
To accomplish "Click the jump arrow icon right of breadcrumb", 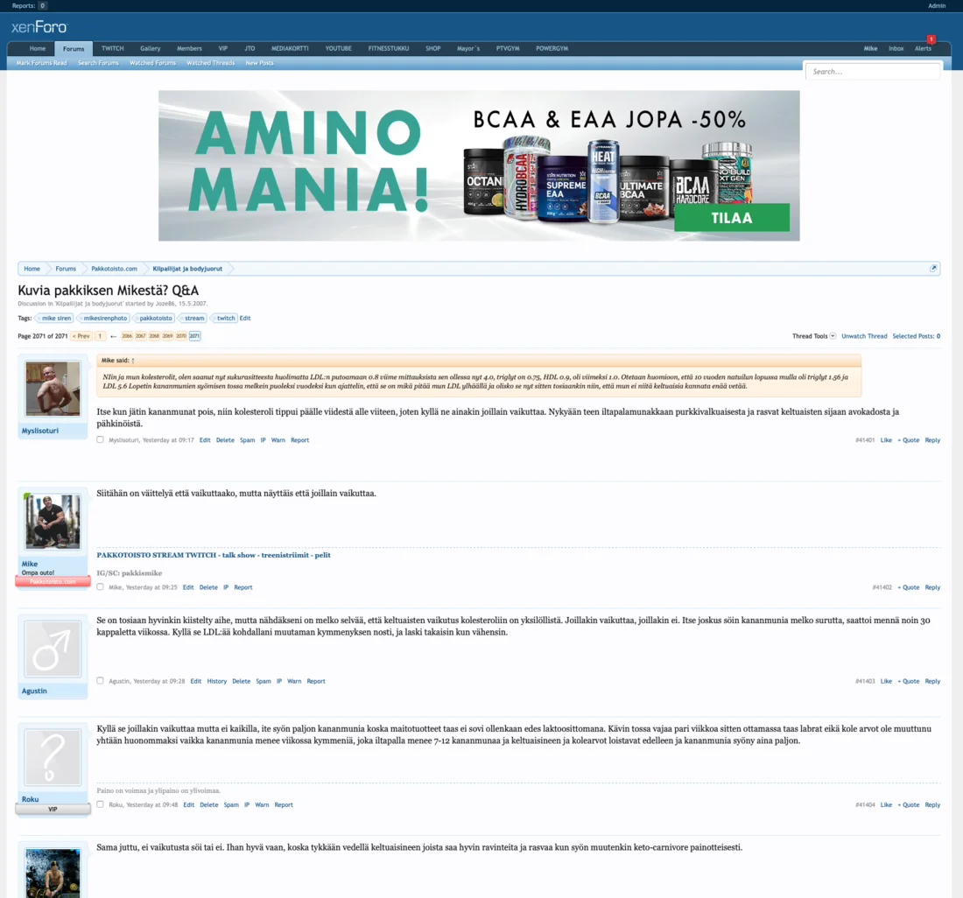I will tap(931, 268).
